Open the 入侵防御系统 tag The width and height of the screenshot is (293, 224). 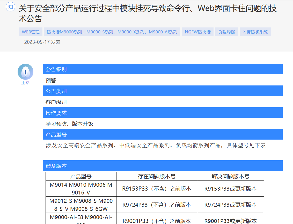[255, 32]
